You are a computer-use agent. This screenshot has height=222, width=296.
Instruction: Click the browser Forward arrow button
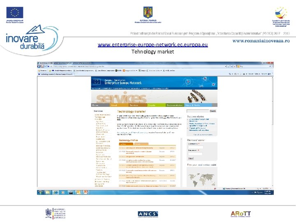point(42,66)
